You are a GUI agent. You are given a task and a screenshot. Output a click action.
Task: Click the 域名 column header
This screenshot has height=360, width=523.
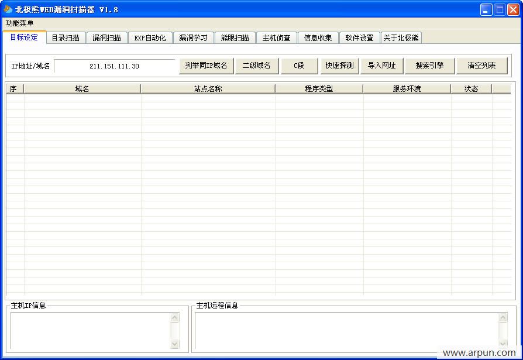coord(82,89)
